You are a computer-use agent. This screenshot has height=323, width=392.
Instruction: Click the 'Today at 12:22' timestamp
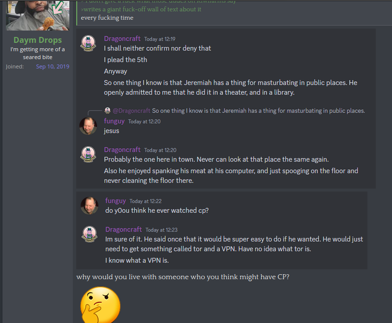pyautogui.click(x=146, y=201)
